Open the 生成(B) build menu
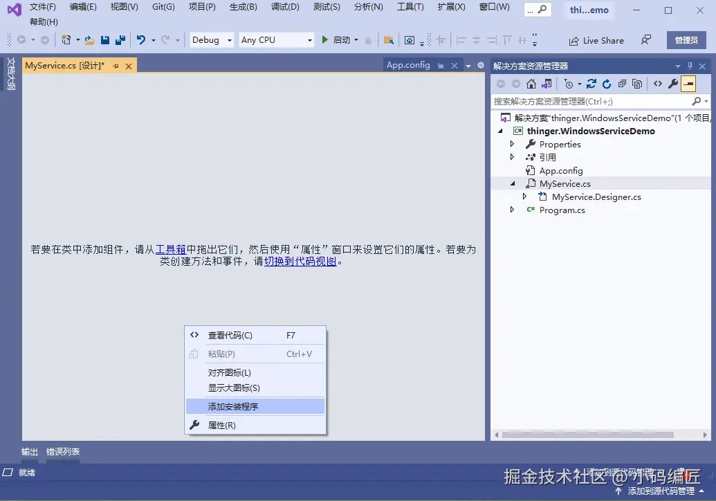The image size is (716, 501). point(244,7)
